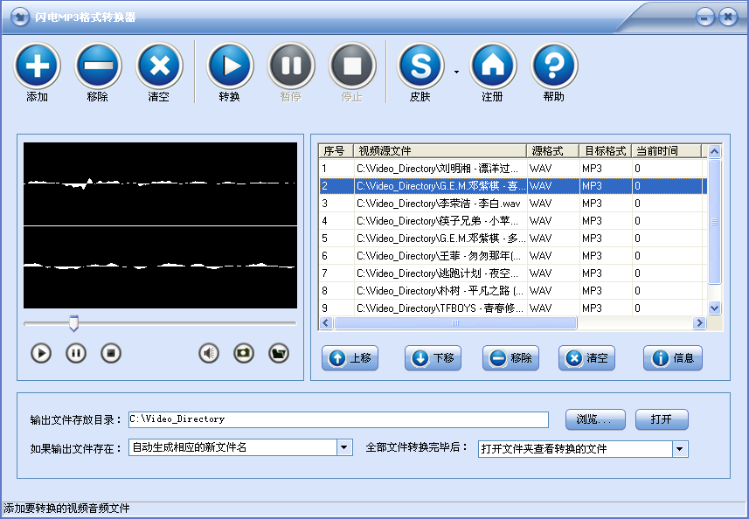
Task: Click the playback position slider handle
Action: tap(74, 324)
